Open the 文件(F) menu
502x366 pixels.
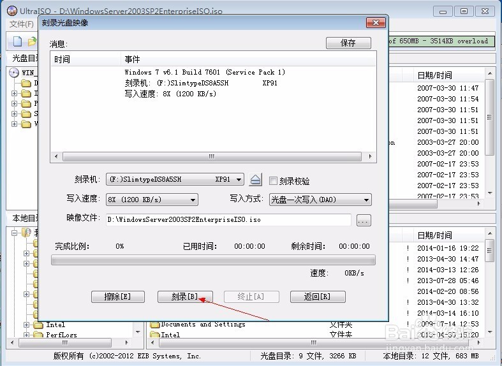coord(22,24)
